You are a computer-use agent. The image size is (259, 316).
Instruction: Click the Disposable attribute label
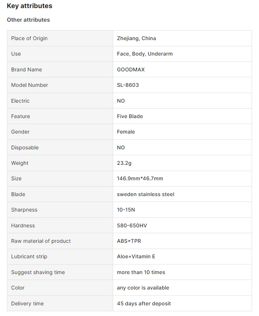(x=25, y=148)
